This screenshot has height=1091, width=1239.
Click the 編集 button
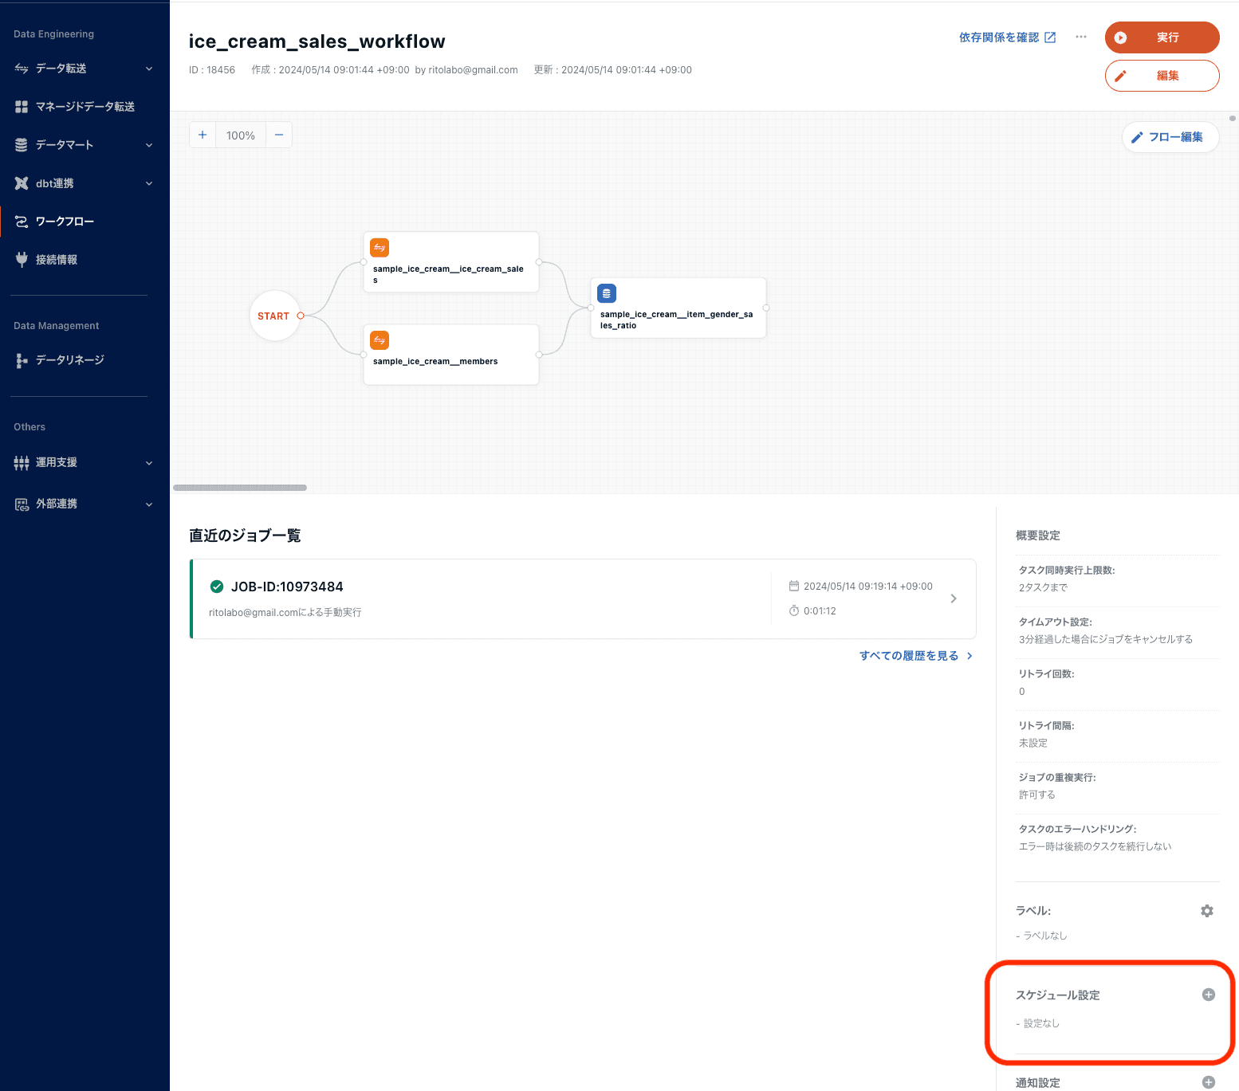coord(1162,76)
